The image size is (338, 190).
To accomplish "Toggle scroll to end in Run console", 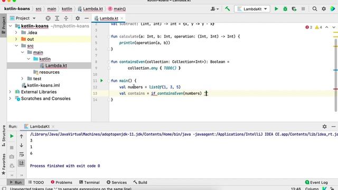I will (21, 163).
